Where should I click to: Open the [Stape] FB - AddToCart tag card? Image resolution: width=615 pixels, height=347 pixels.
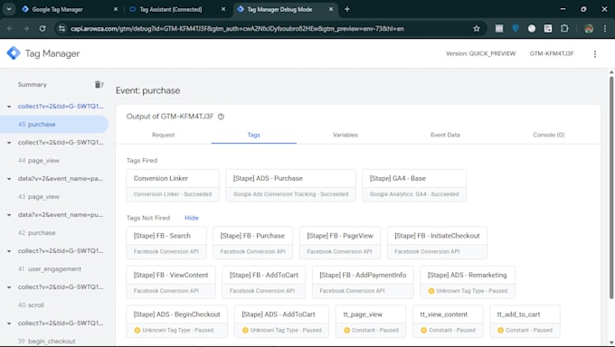[263, 282]
